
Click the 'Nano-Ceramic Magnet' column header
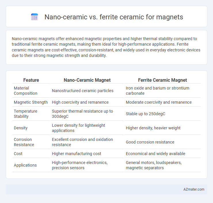[x=87, y=80]
